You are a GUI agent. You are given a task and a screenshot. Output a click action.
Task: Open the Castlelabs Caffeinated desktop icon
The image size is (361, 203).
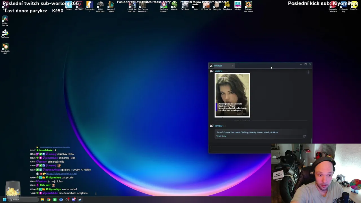333,6
